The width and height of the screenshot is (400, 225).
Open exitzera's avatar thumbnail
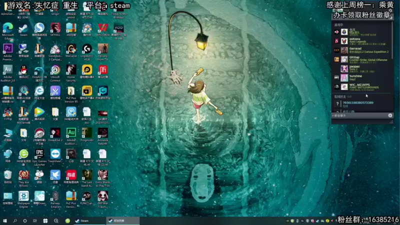click(344, 41)
